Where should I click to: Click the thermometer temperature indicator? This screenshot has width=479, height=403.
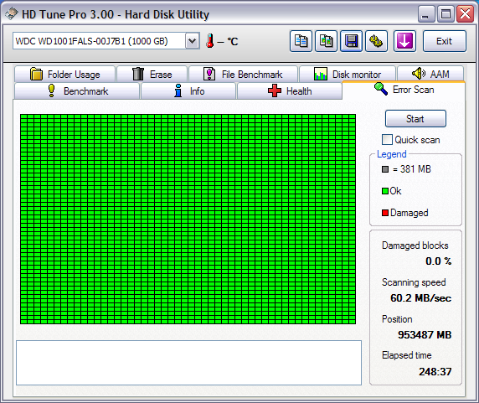pos(209,41)
